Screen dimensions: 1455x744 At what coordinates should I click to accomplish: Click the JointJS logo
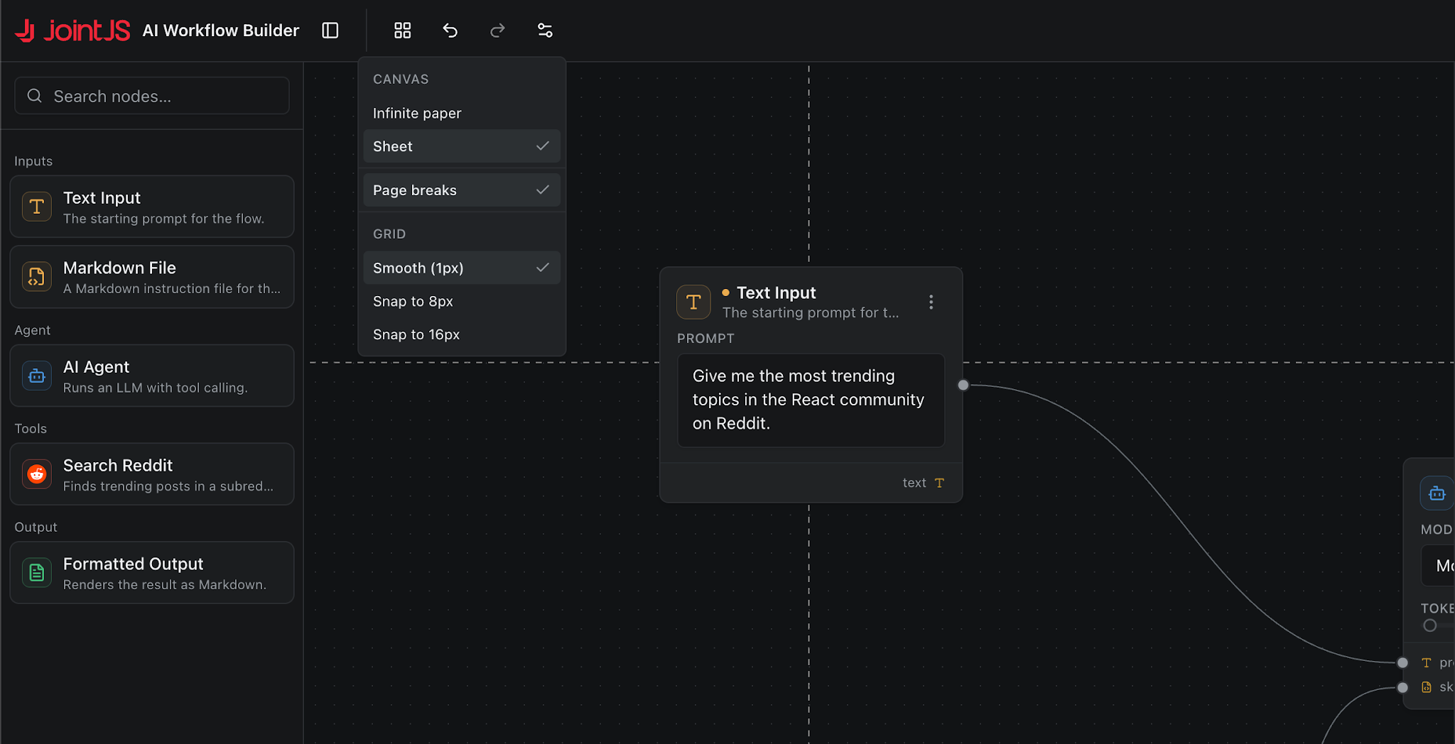point(72,31)
